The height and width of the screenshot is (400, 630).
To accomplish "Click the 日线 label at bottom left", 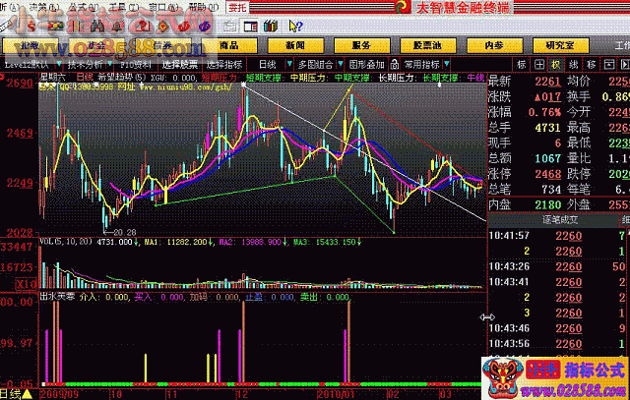I will point(11,393).
